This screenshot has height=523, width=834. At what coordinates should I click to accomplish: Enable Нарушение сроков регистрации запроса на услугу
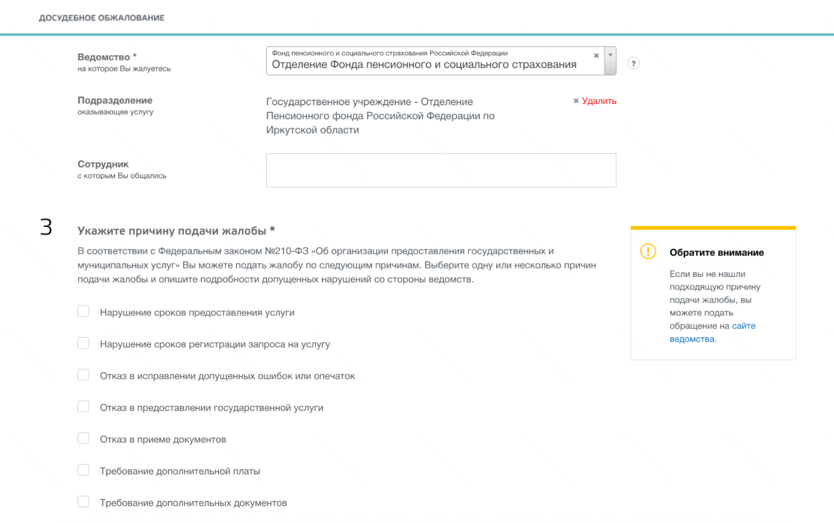coord(83,343)
